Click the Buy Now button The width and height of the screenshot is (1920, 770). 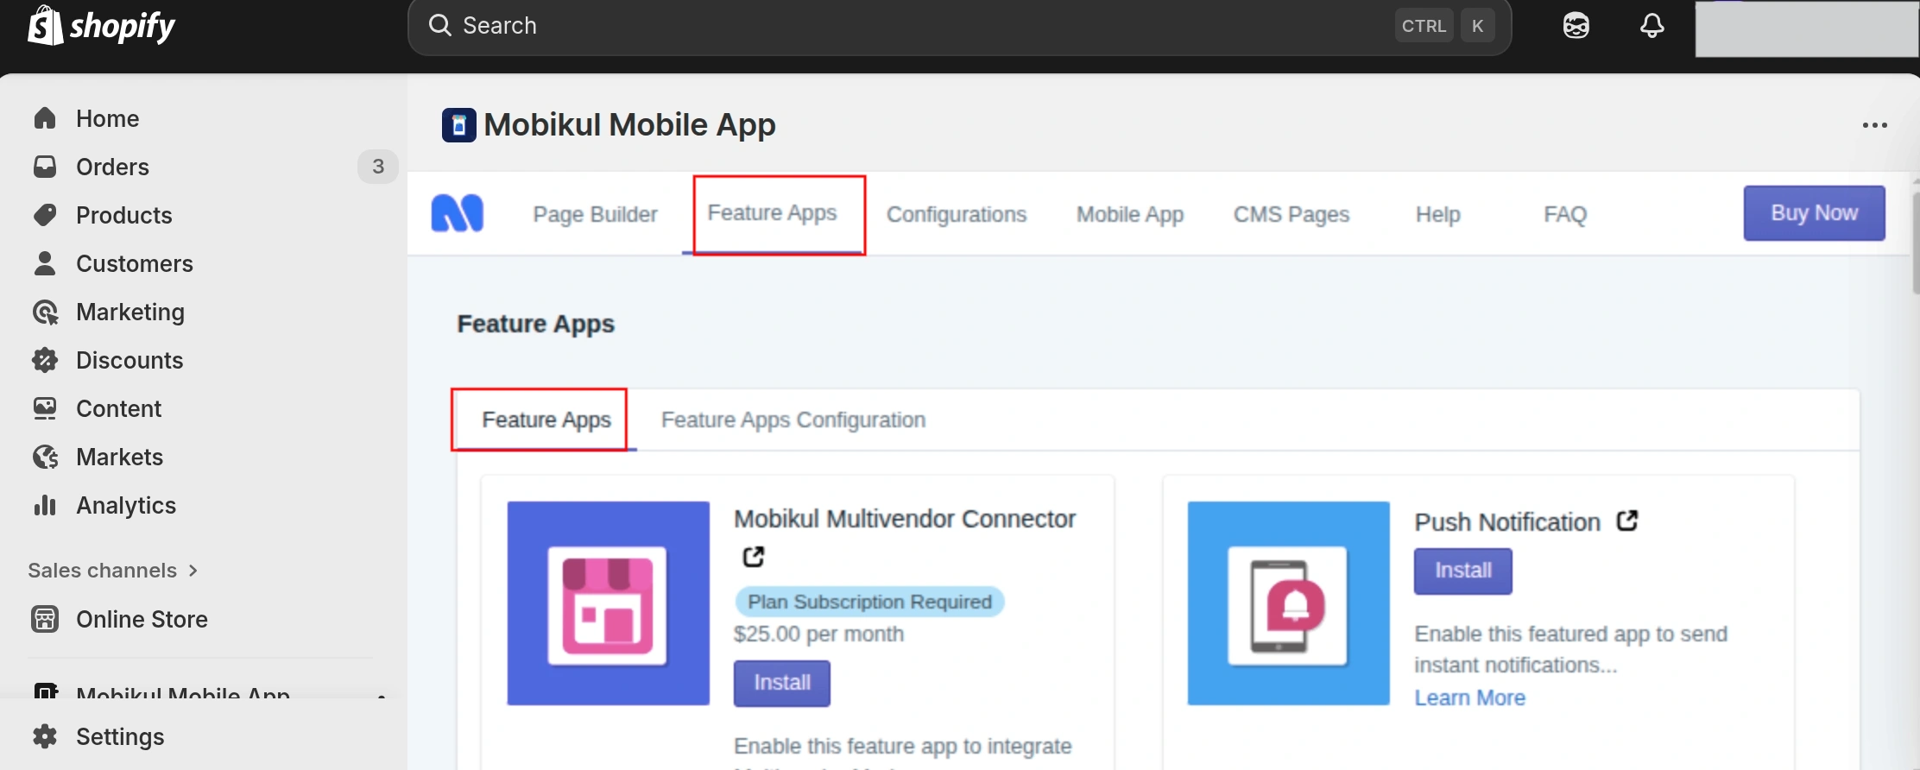click(x=1814, y=213)
